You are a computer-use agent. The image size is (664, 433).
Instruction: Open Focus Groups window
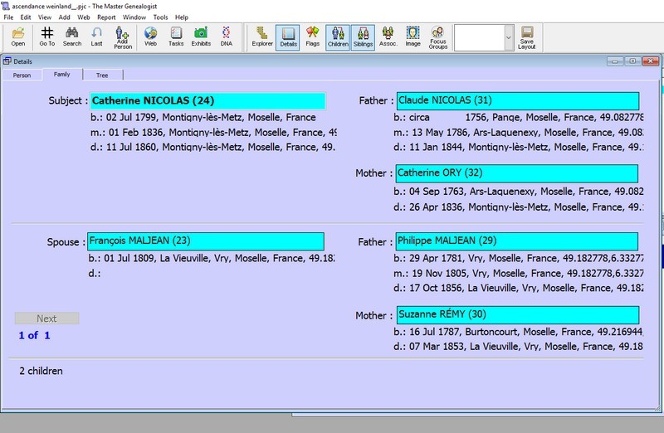[x=438, y=37]
